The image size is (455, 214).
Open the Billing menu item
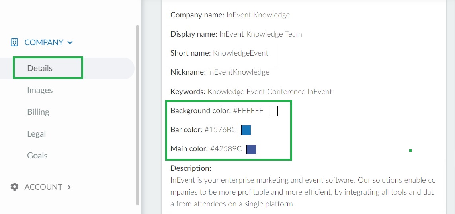[38, 112]
